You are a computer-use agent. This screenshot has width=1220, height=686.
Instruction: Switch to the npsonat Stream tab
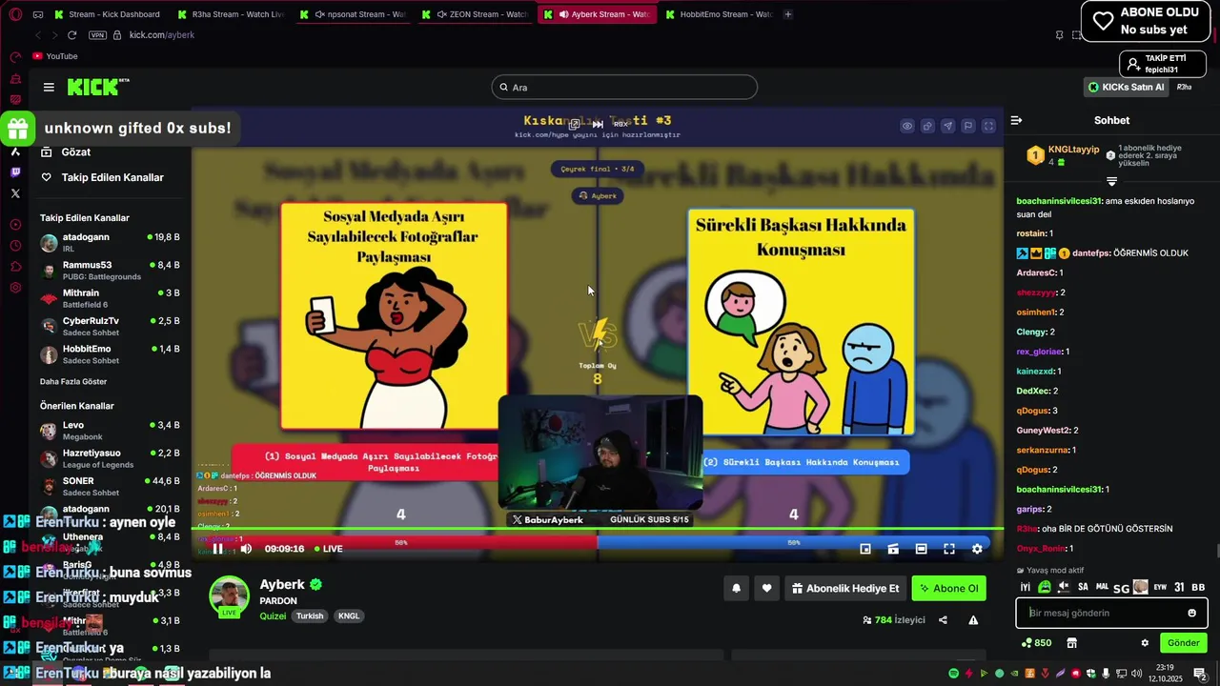pyautogui.click(x=353, y=14)
